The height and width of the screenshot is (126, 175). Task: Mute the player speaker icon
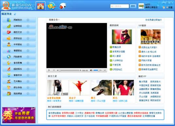tap(91, 70)
